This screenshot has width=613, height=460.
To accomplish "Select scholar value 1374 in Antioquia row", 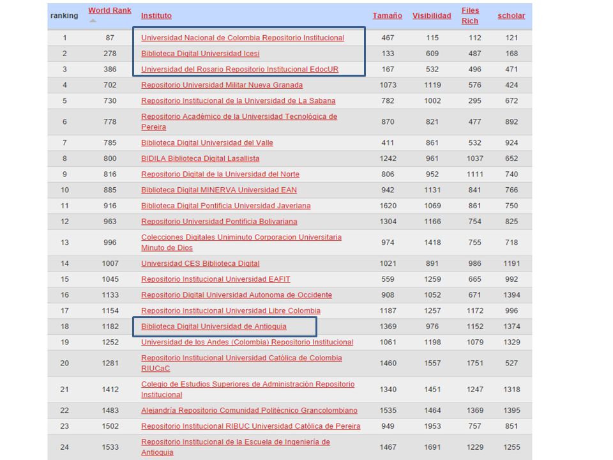I will tap(511, 326).
